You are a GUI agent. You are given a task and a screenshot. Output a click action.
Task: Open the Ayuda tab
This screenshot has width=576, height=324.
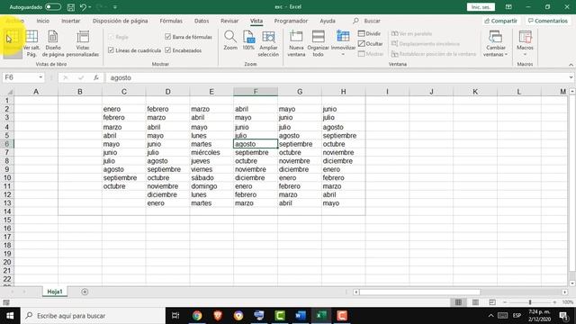(x=328, y=21)
